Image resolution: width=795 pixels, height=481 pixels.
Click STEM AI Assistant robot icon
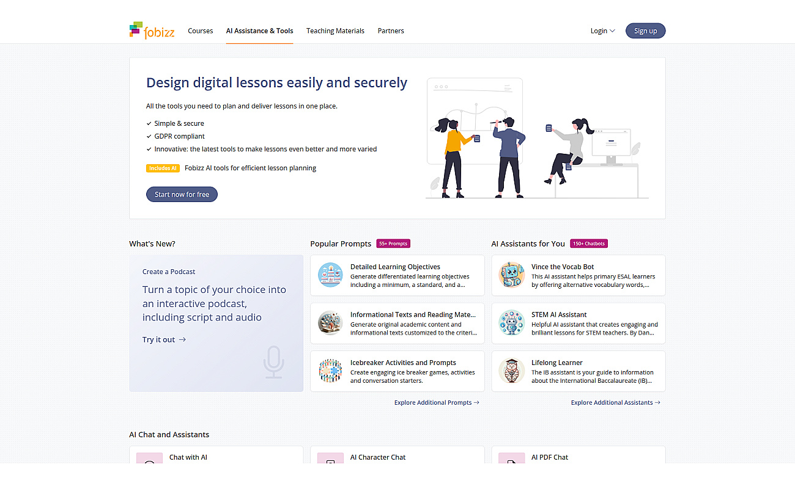coord(511,323)
